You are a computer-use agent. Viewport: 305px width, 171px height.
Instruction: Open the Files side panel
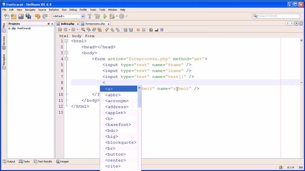(4, 28)
